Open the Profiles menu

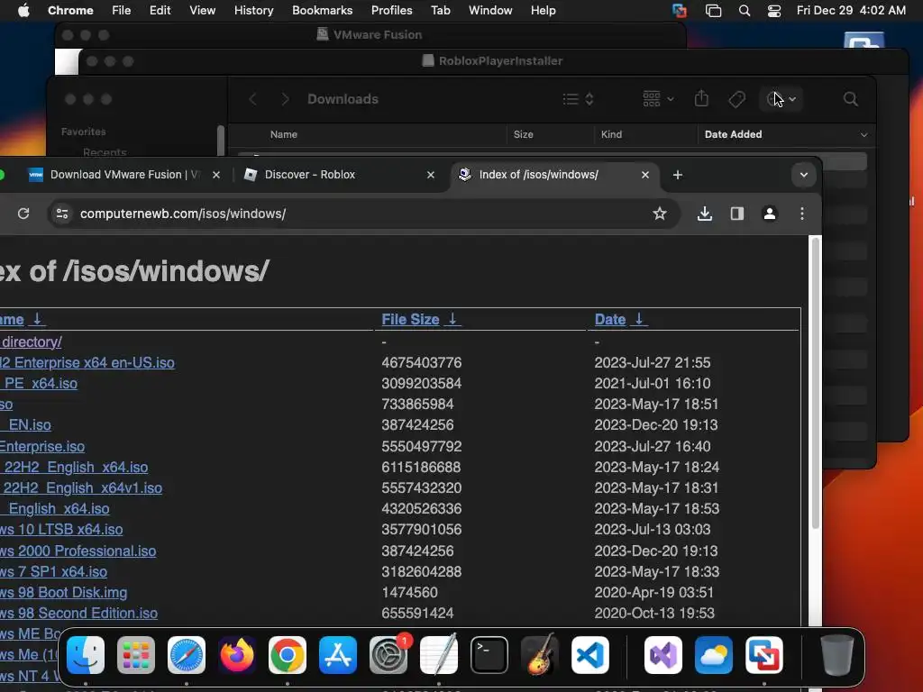click(391, 11)
